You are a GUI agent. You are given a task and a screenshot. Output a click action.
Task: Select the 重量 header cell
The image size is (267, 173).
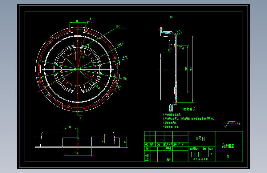coord(204,149)
